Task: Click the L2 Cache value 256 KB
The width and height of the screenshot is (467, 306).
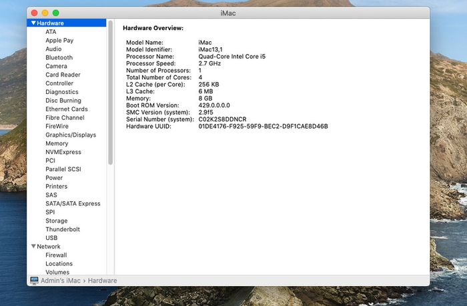Action: (x=208, y=84)
